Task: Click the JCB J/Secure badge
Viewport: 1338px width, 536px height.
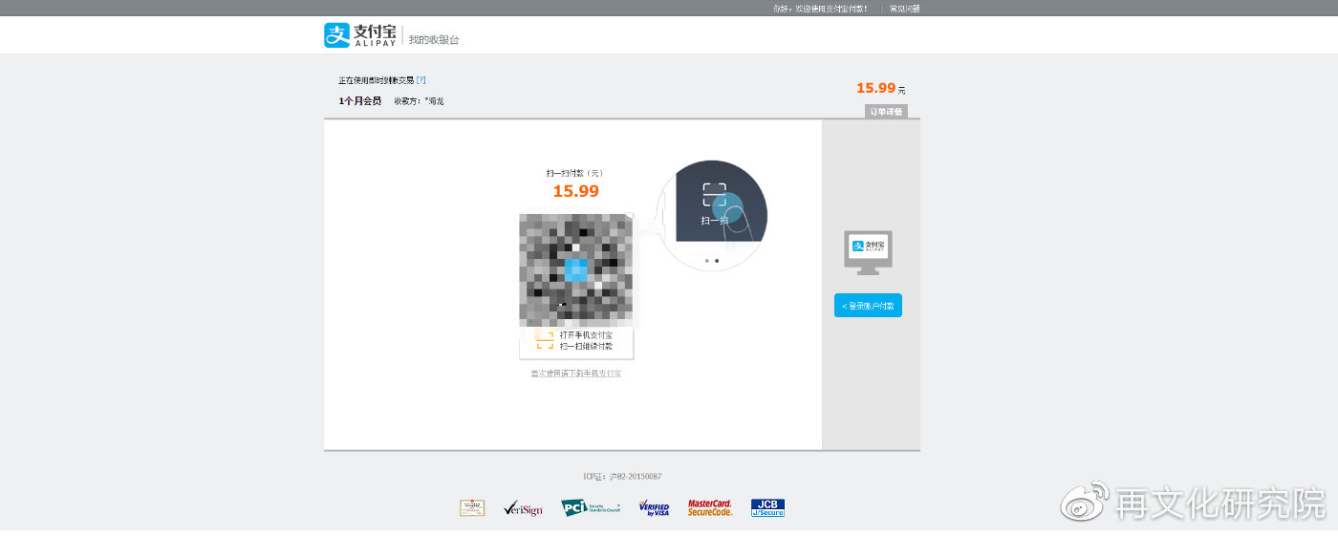Action: (767, 508)
